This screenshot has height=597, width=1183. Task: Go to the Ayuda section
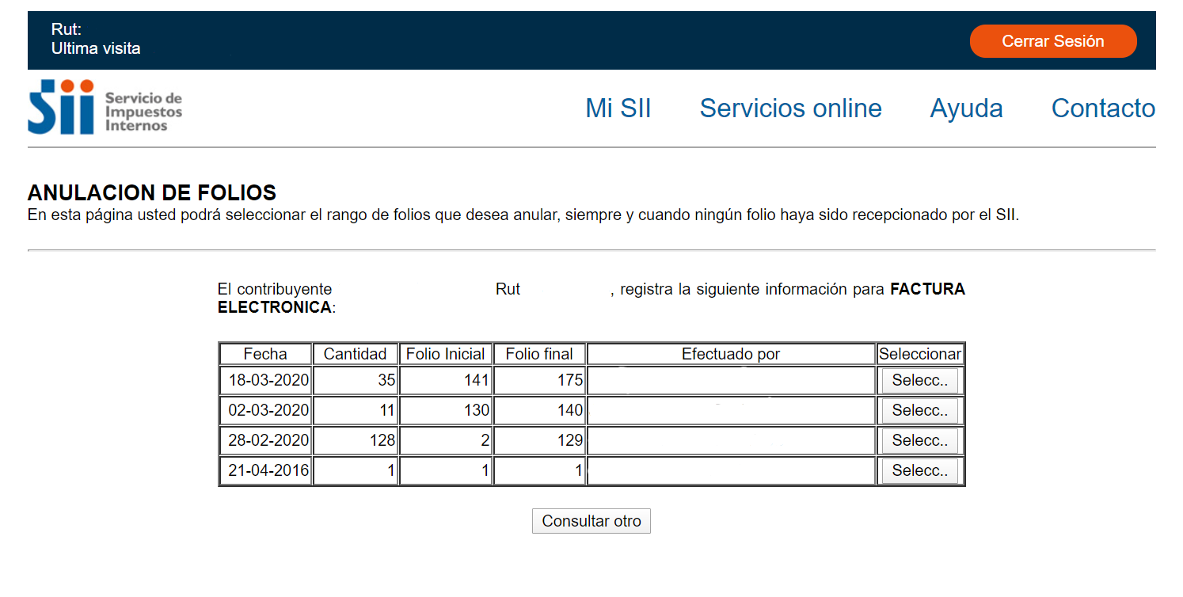pos(966,108)
